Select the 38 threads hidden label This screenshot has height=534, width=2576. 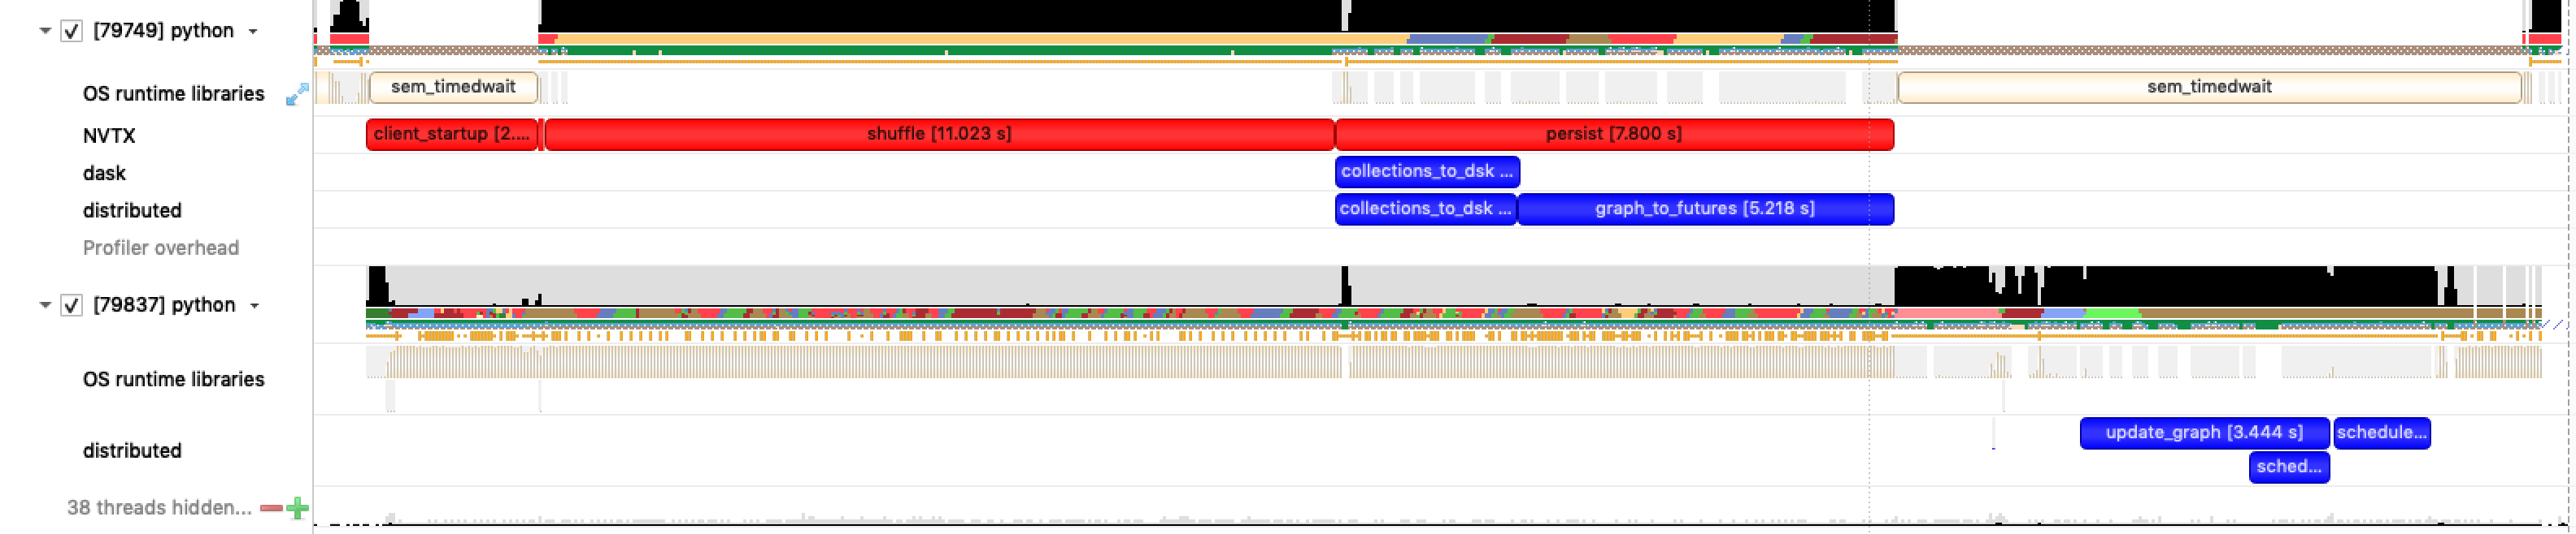pos(159,508)
